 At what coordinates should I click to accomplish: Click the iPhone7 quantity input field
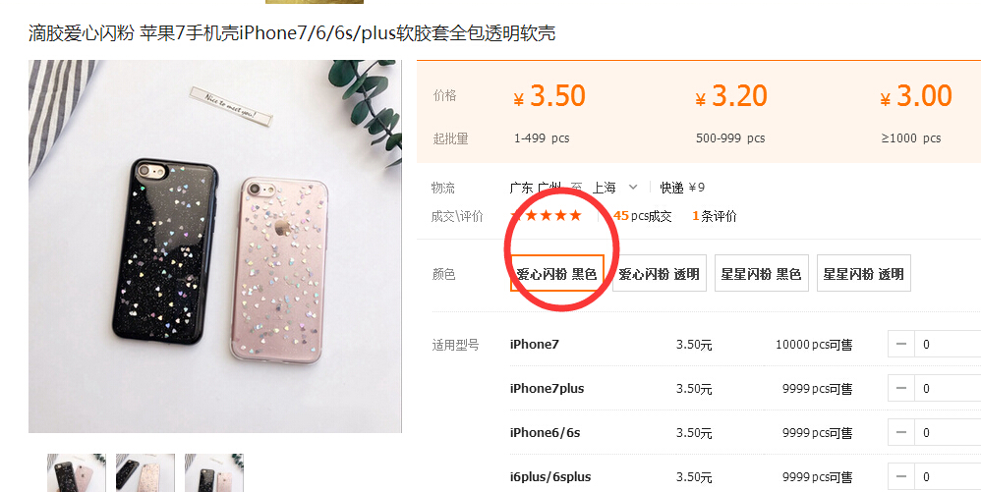[x=948, y=345]
